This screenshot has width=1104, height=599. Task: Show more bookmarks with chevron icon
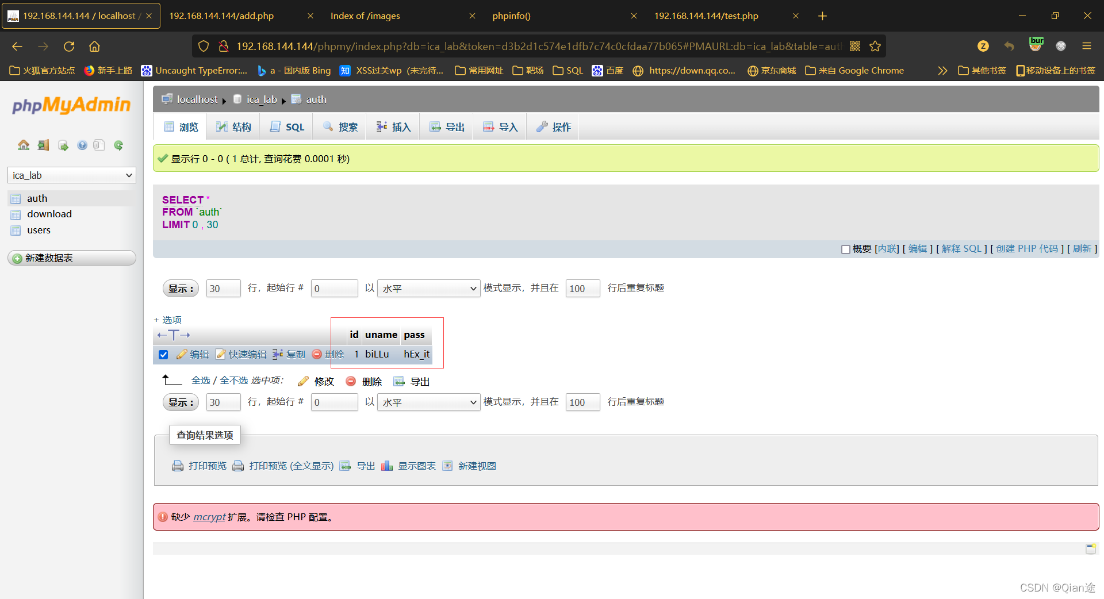pos(942,71)
